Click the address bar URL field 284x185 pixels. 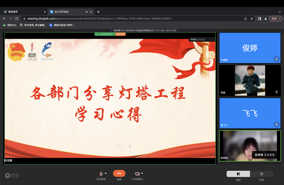tap(126, 19)
